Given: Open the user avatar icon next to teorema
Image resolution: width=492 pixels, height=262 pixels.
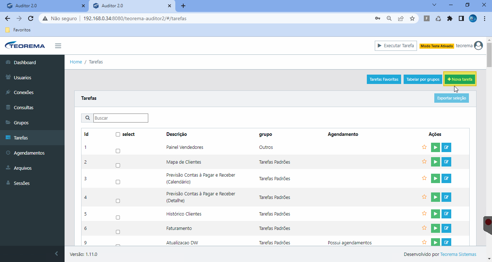Looking at the screenshot, I should point(479,46).
